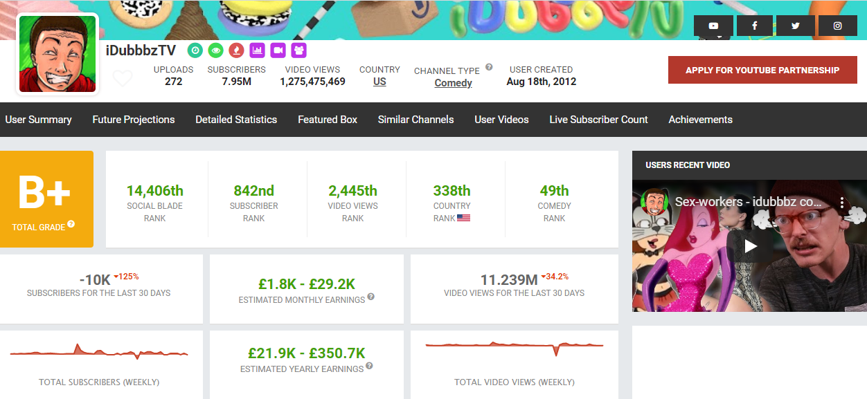867x399 pixels.
Task: Click the purple bar chart badge icon
Action: [x=258, y=50]
